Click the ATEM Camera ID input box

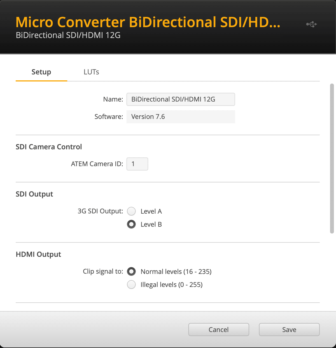click(137, 164)
